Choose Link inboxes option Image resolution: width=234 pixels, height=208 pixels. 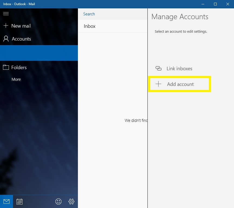click(x=179, y=69)
